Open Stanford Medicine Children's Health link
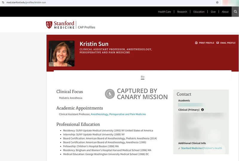The image size is (239, 161). pos(201,148)
